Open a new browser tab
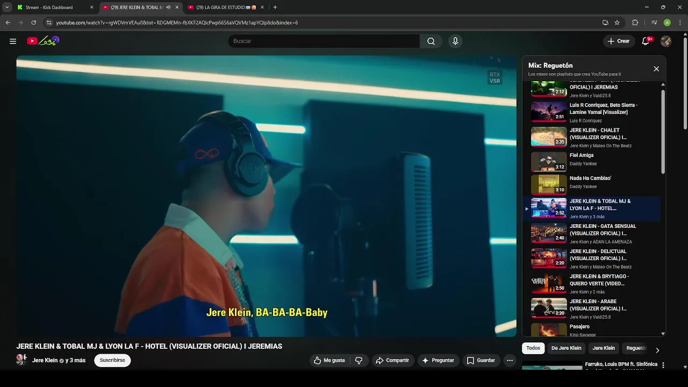The height and width of the screenshot is (387, 688). click(x=275, y=8)
